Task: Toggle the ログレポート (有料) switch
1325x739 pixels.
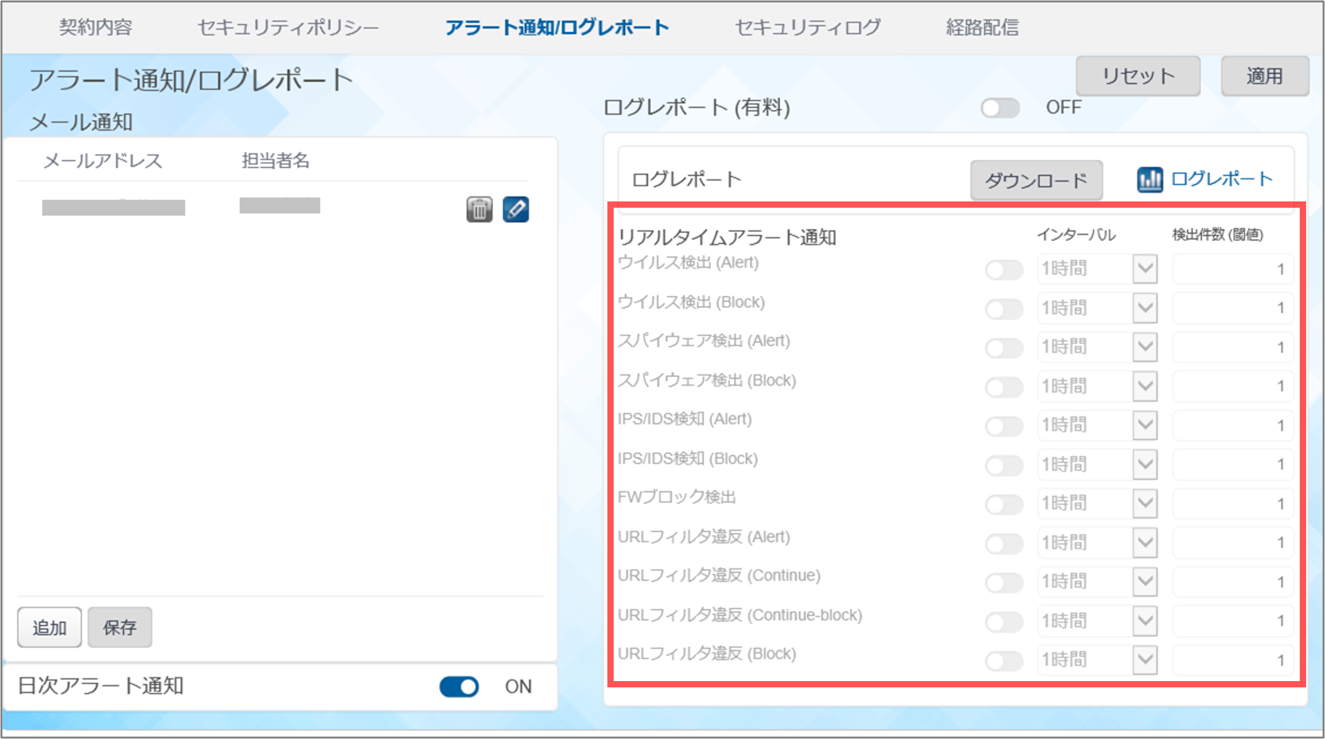Action: point(1000,108)
